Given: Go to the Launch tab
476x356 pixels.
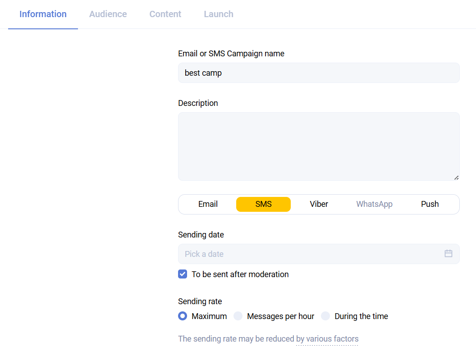Looking at the screenshot, I should point(218,14).
